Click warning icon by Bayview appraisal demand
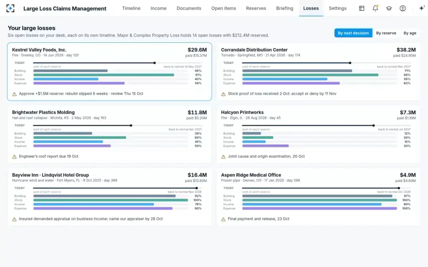Viewport: 428px width, 267px height. 14,219
